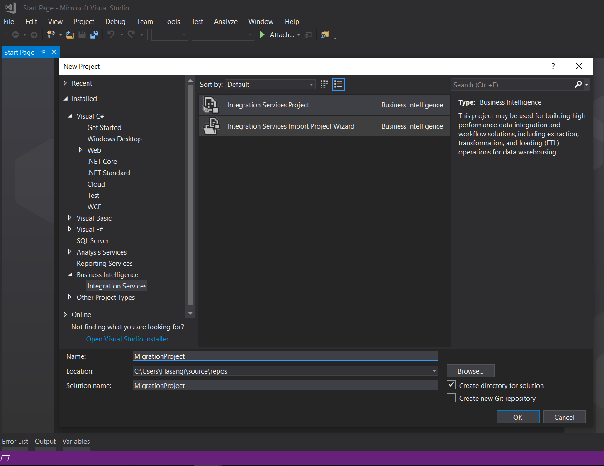
Task: Click the green Start/Attach play icon
Action: 262,34
